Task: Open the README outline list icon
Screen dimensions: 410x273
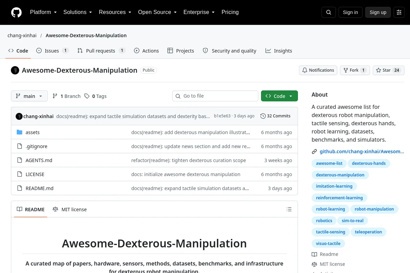Action: (x=289, y=209)
